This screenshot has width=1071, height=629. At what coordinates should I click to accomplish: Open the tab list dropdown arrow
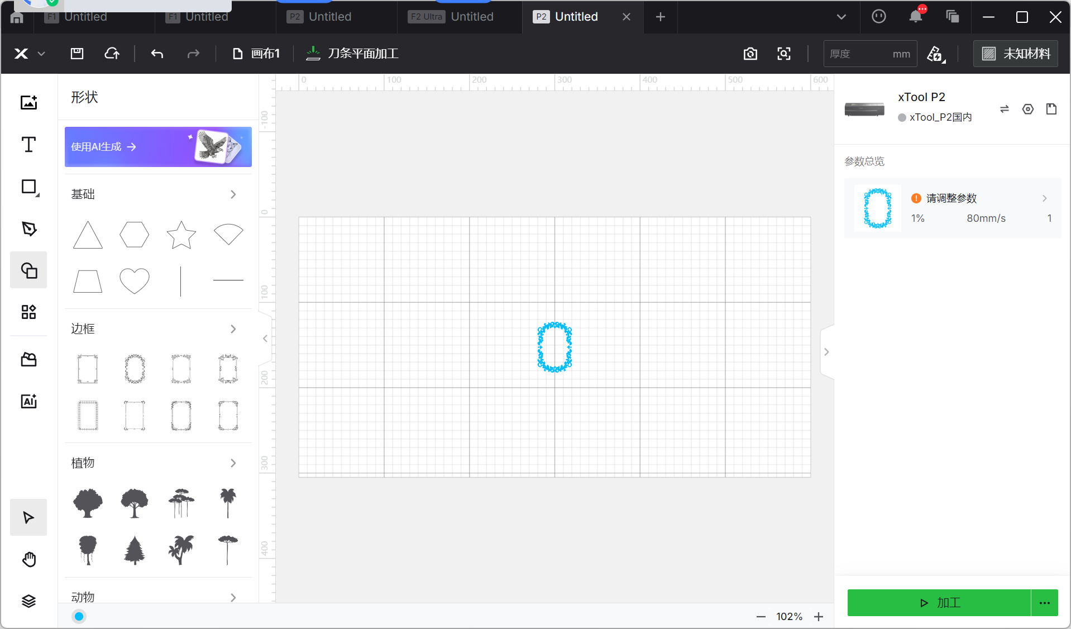click(841, 17)
